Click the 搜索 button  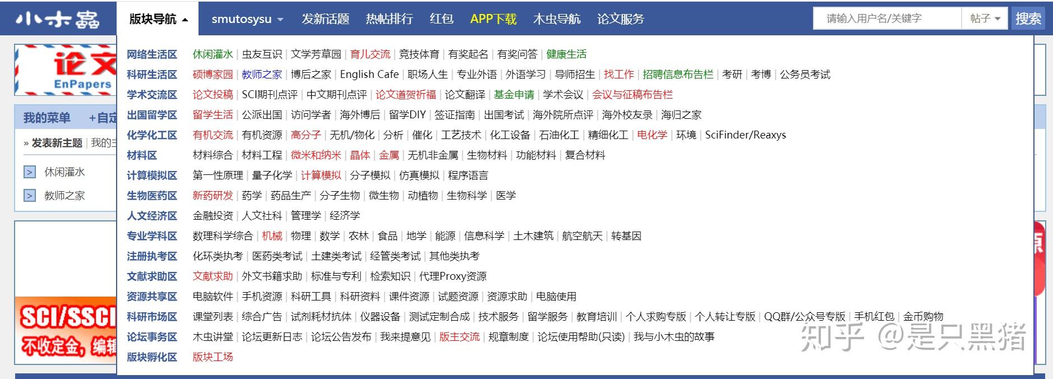click(x=1028, y=19)
